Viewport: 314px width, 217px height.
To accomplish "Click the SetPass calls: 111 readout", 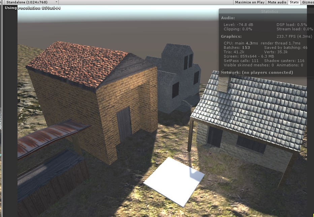I will 241,61.
